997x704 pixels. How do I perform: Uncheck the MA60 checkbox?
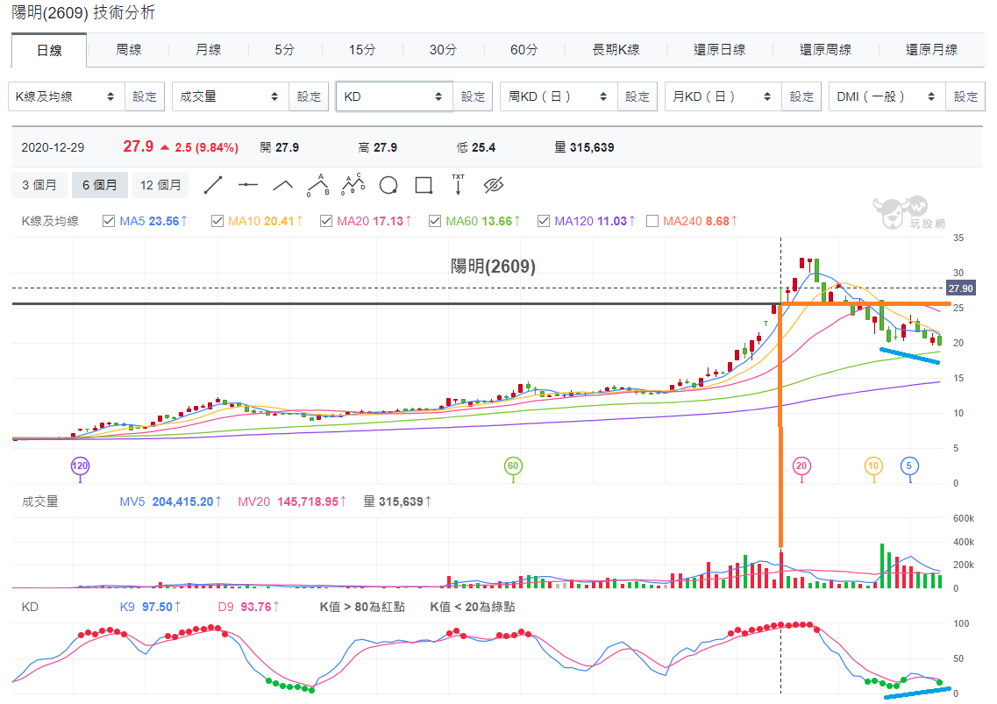click(435, 221)
